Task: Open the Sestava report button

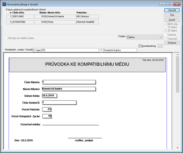Action: pyautogui.click(x=172, y=43)
